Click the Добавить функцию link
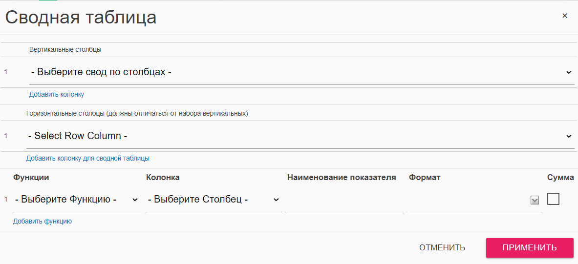 (43, 221)
